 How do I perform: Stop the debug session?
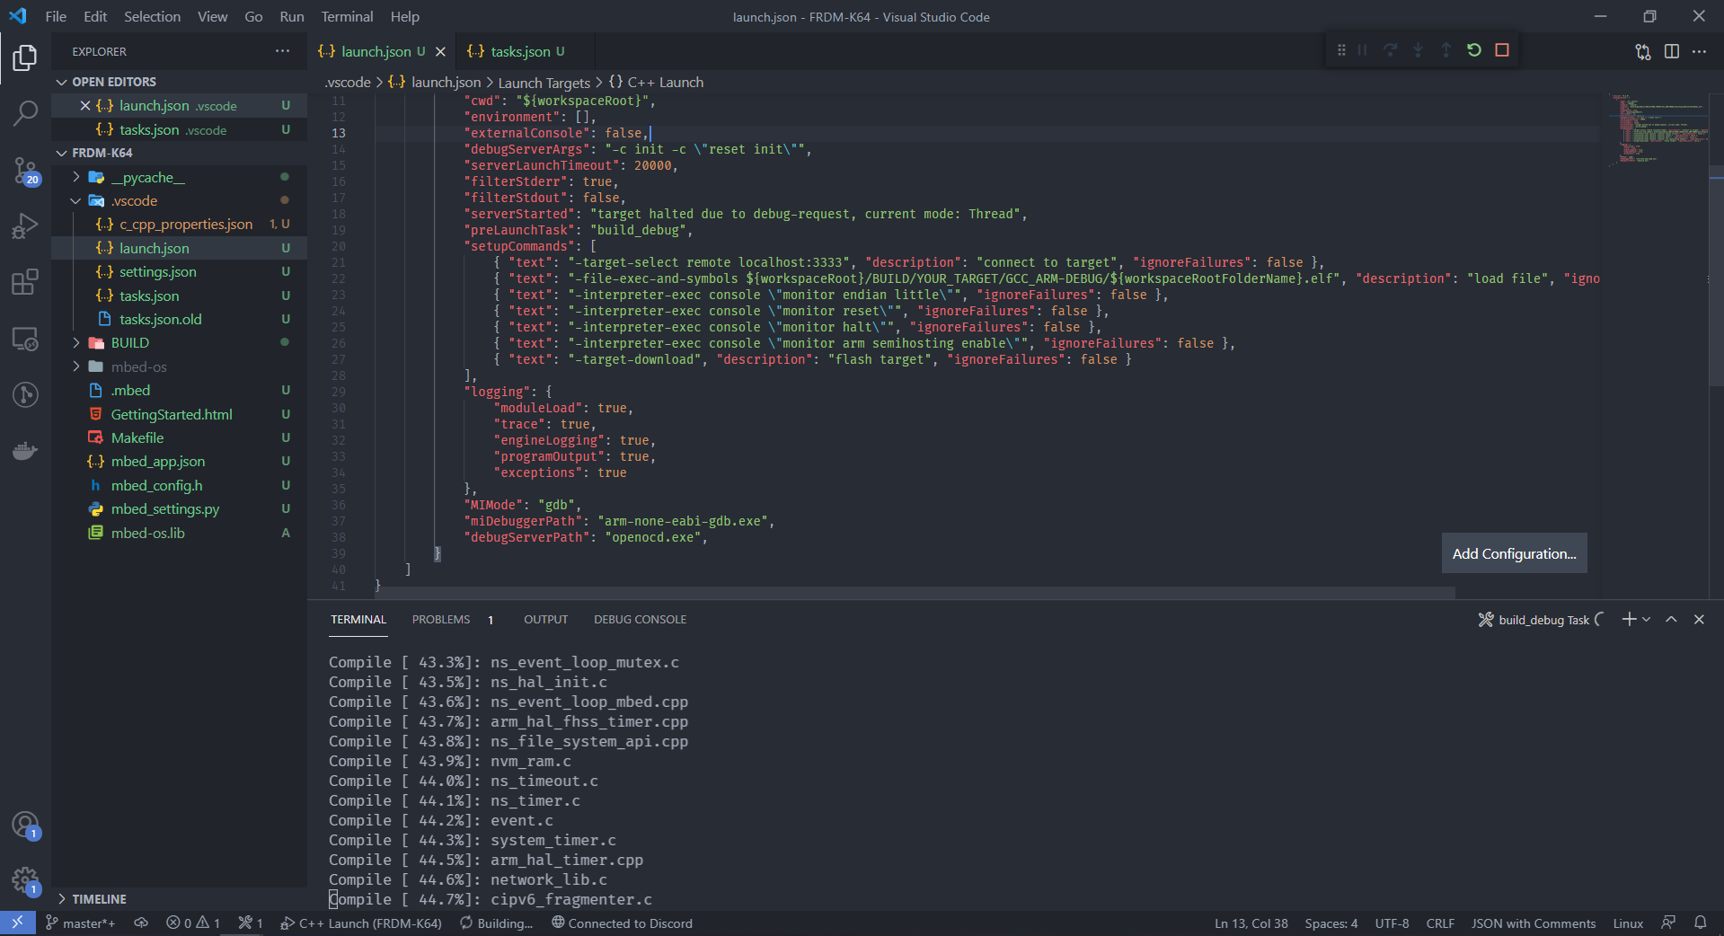coord(1501,50)
